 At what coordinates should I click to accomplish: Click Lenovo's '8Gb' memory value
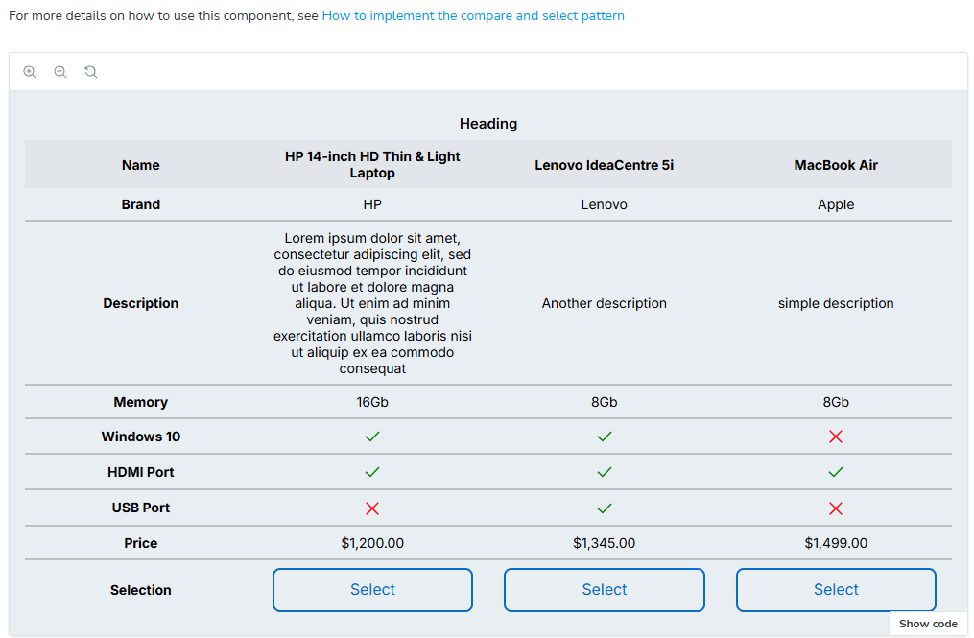pyautogui.click(x=604, y=402)
